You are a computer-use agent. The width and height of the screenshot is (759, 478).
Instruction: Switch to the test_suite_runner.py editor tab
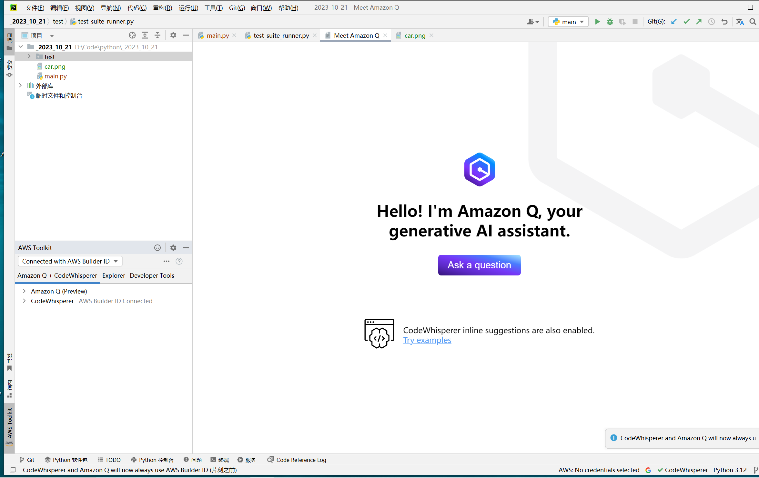281,35
